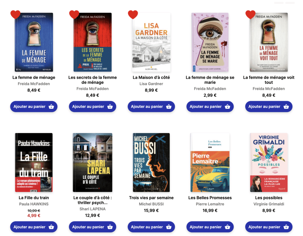Add La femme de ménage voit tout to cart
This screenshot has width=303, height=236.
(x=269, y=107)
